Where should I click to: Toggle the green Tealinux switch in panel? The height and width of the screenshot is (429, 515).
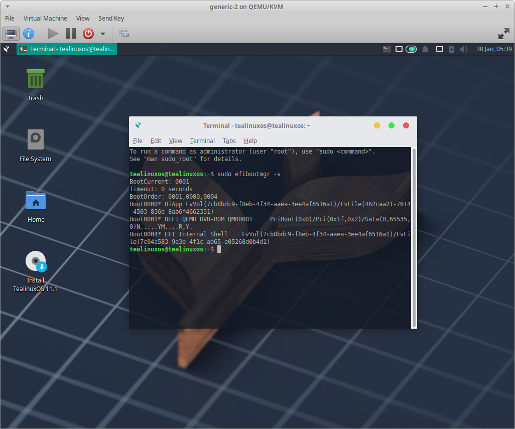coord(411,49)
